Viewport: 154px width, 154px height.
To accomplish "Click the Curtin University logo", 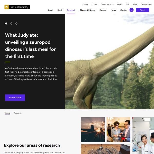I will coord(17,7).
